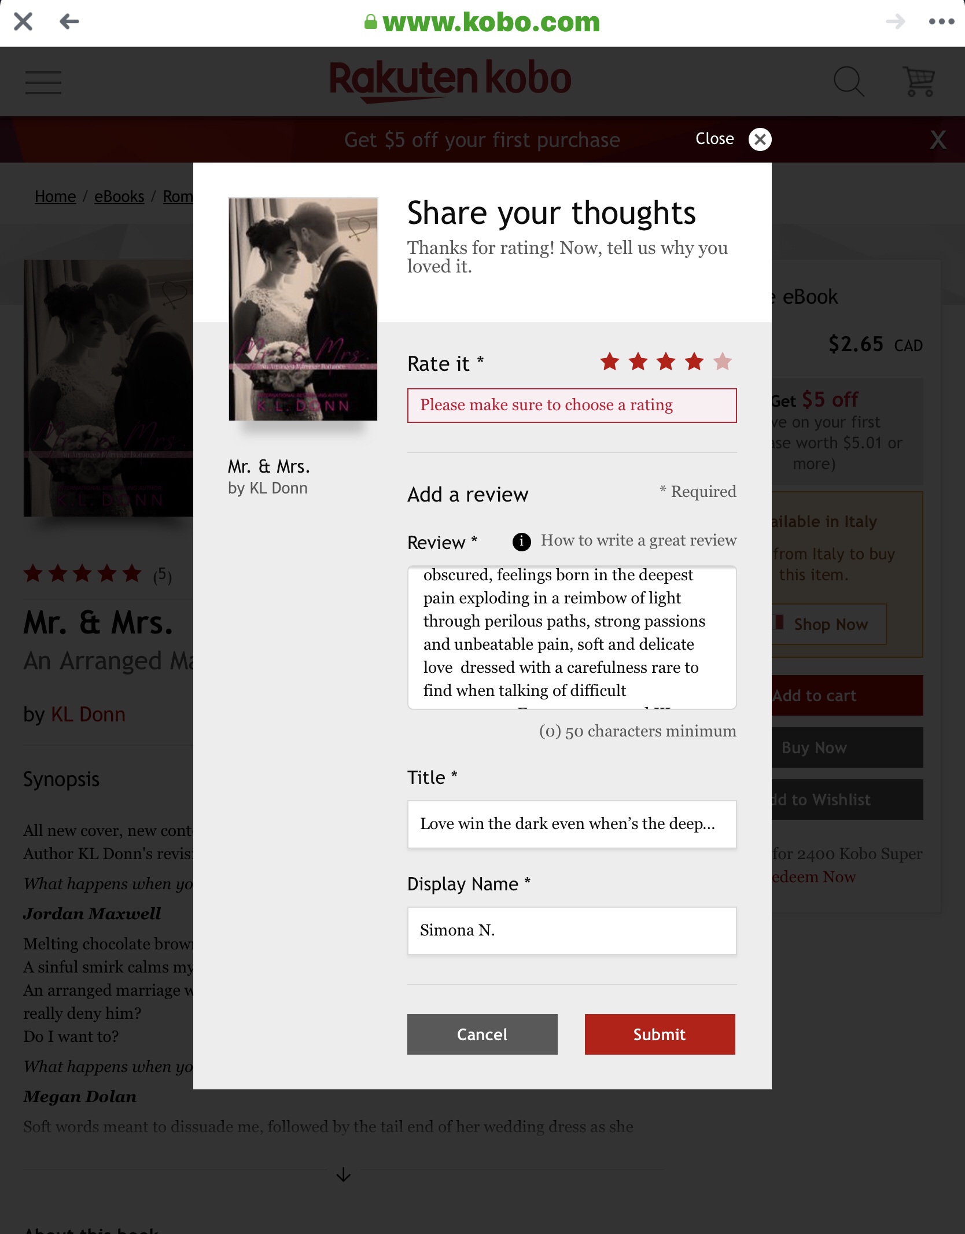Set rating to one star
Viewport: 965px width, 1234px height.
[x=610, y=362]
